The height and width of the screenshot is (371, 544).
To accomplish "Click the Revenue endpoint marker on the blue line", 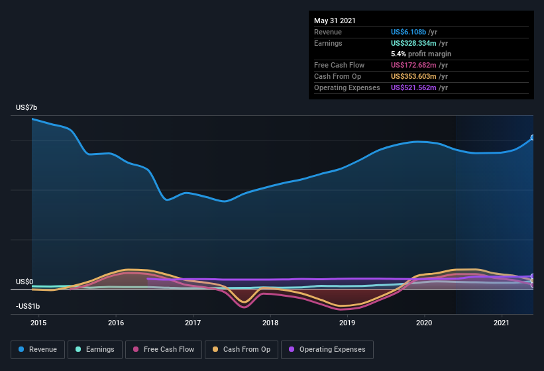I will point(533,138).
